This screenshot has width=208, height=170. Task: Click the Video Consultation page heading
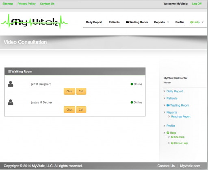pos(25,42)
